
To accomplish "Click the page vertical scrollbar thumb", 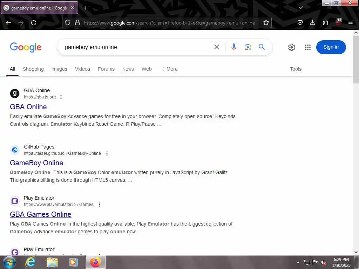I will coord(356,60).
